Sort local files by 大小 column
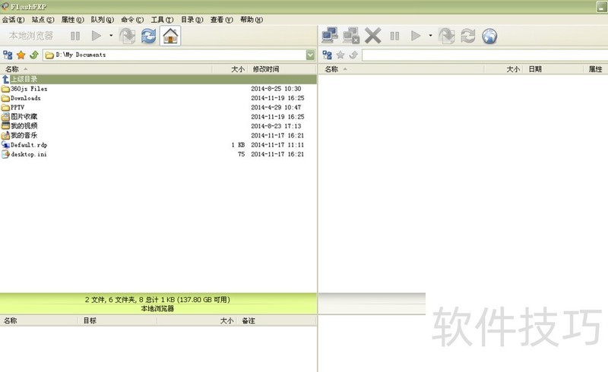Image resolution: width=608 pixels, height=372 pixels. click(230, 69)
